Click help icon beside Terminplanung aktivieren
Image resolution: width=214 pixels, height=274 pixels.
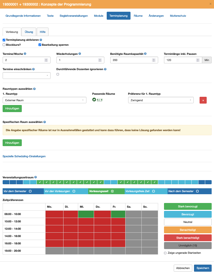41,40
